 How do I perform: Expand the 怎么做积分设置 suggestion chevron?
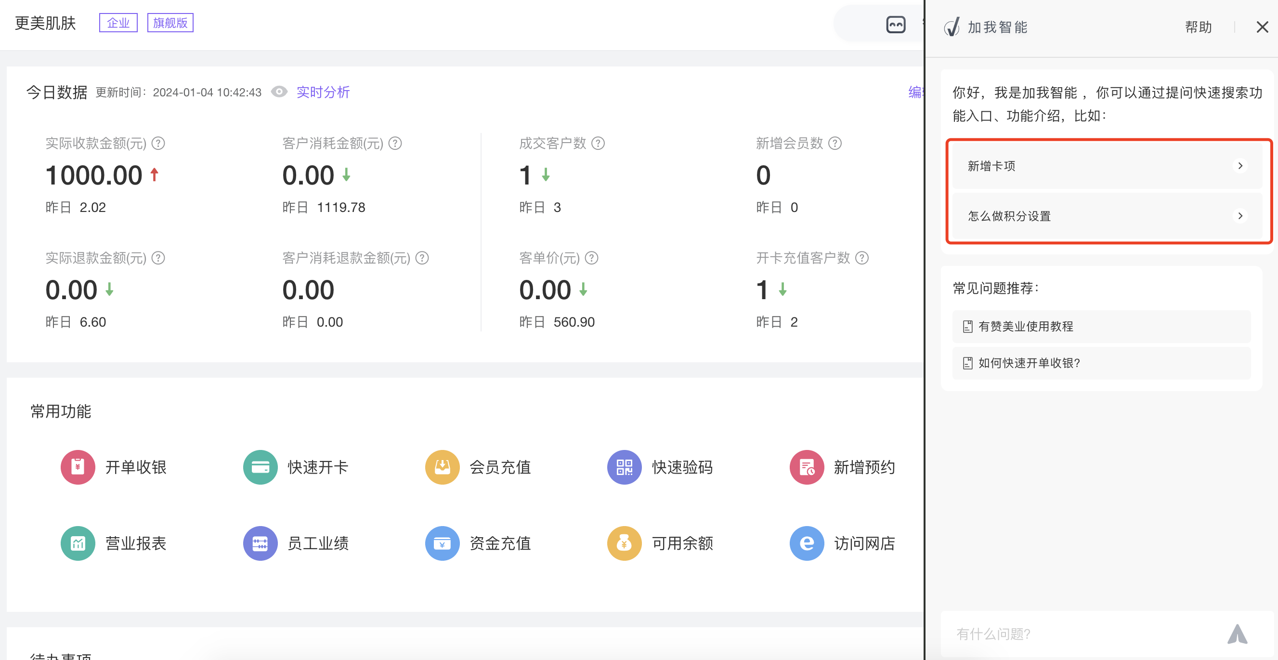coord(1240,216)
